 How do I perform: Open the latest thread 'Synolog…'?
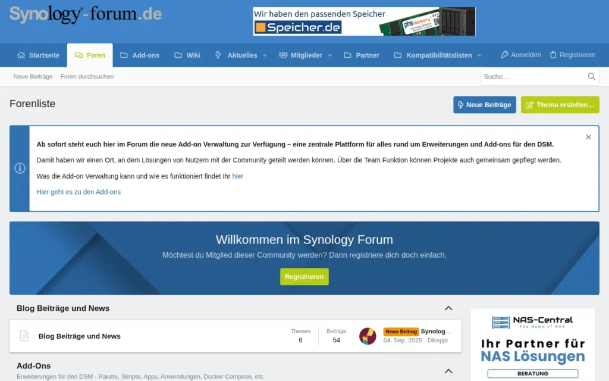click(x=436, y=331)
